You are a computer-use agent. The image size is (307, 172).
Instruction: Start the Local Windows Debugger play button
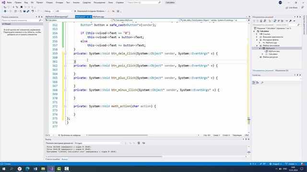tap(75, 11)
